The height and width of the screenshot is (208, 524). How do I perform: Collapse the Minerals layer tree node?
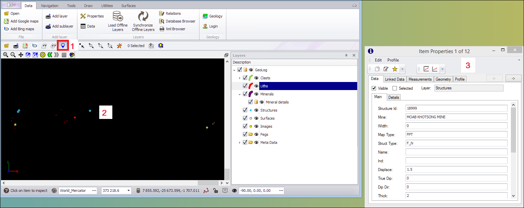239,94
